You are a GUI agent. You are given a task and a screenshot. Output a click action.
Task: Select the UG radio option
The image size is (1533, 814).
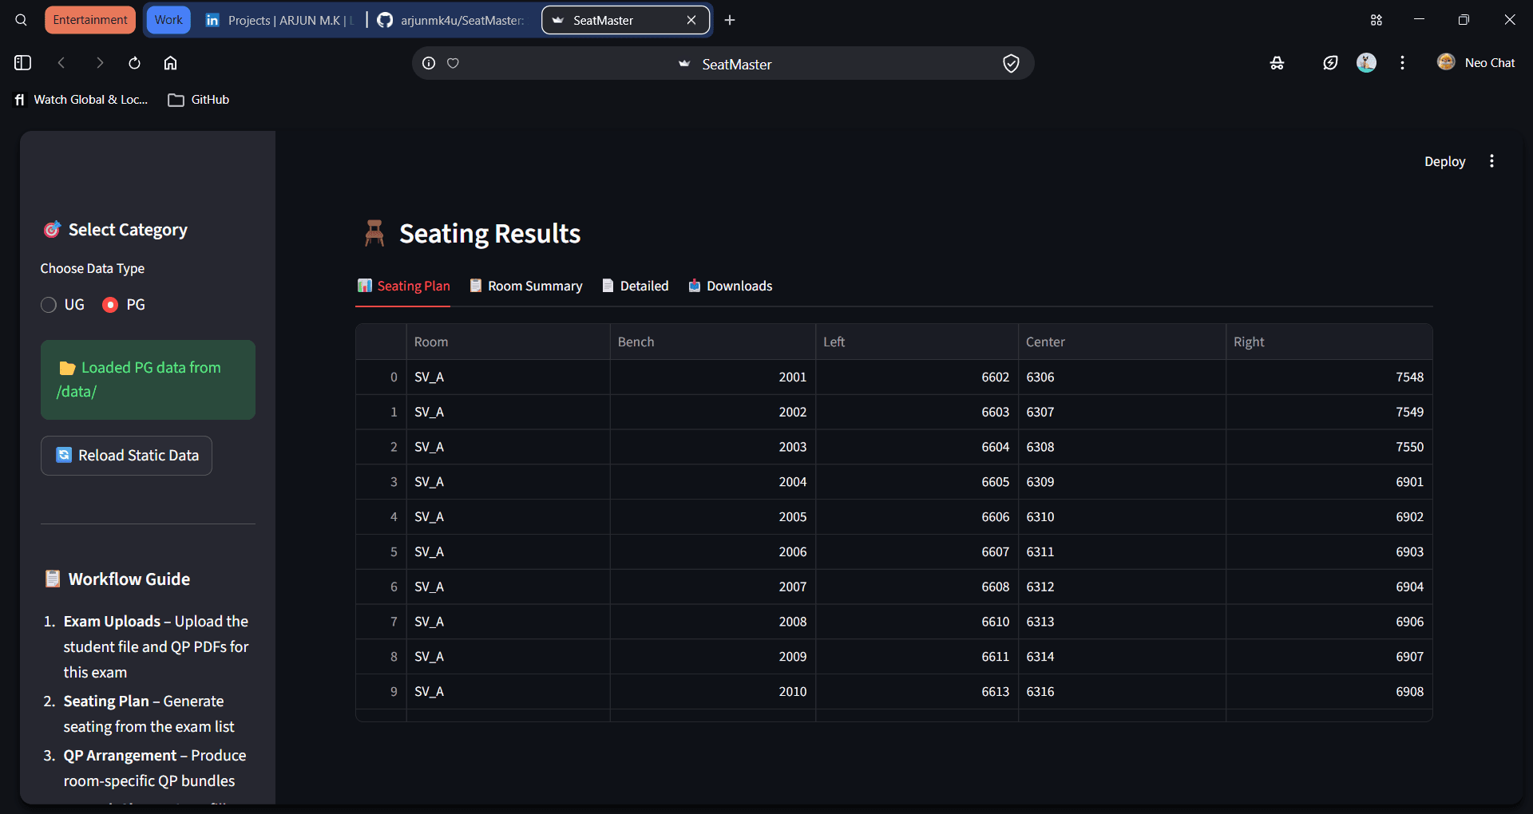pyautogui.click(x=62, y=305)
